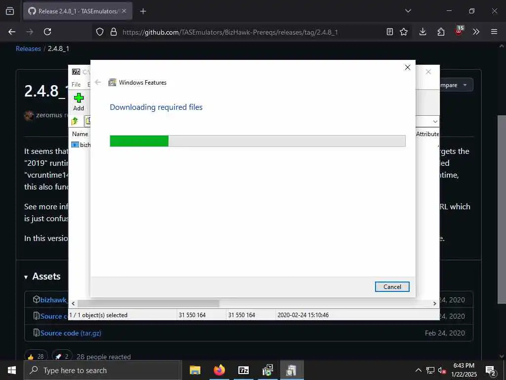Click the download progress bar
The width and height of the screenshot is (506, 380).
pyautogui.click(x=257, y=141)
